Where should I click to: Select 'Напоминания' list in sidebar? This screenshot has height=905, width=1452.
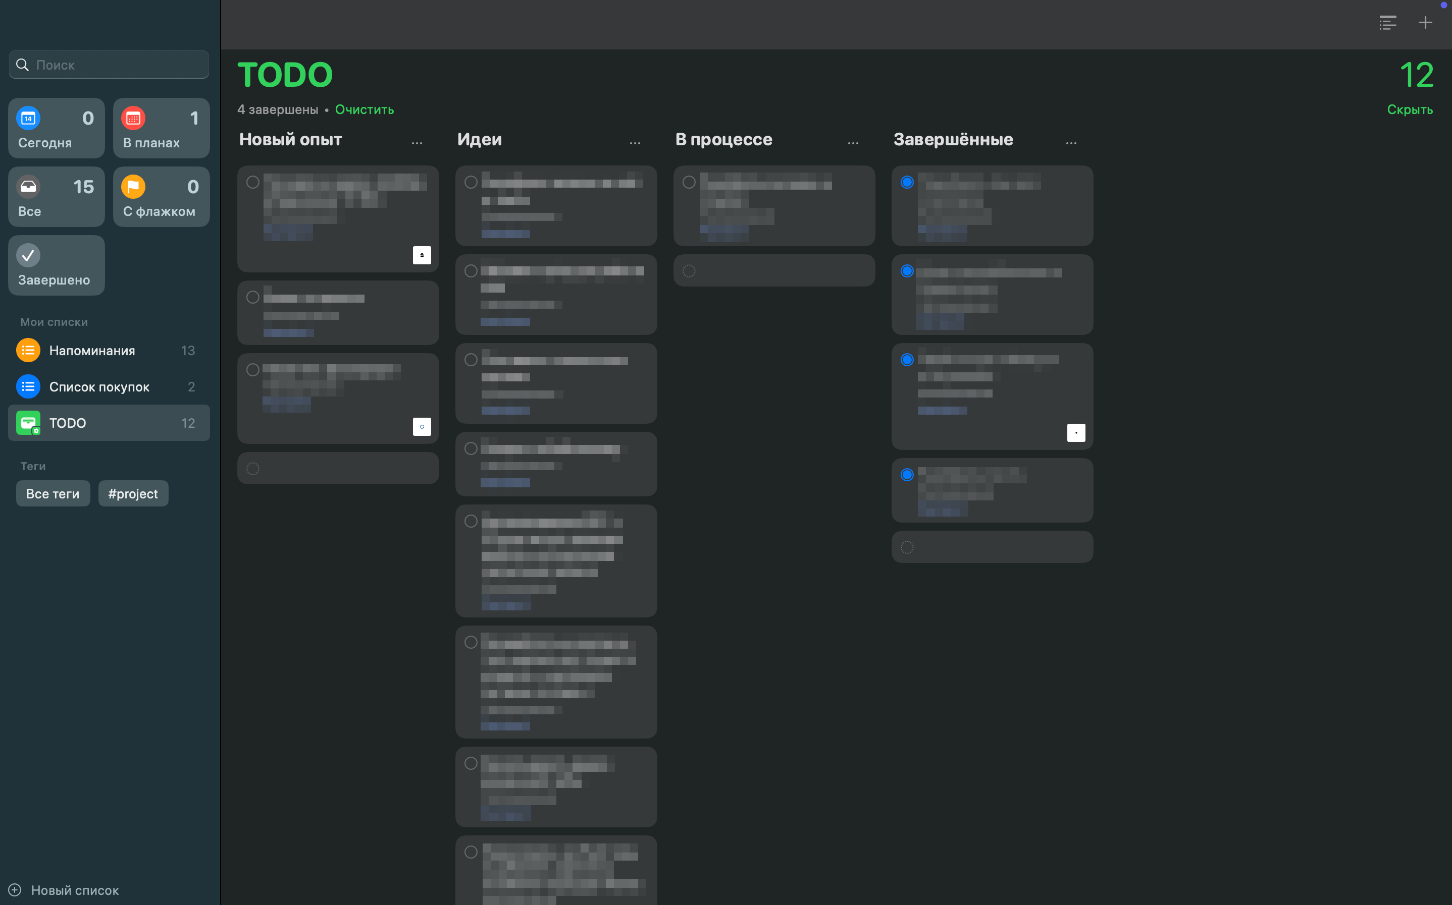click(92, 350)
